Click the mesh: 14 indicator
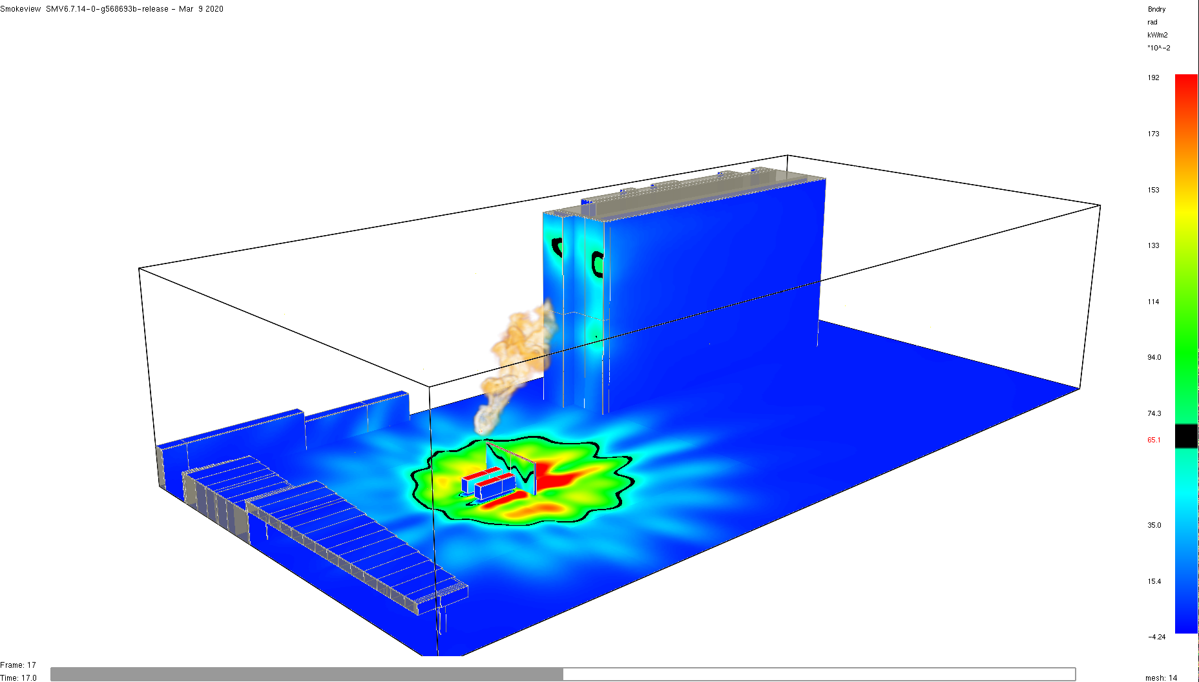Image resolution: width=1199 pixels, height=682 pixels. tap(1161, 677)
